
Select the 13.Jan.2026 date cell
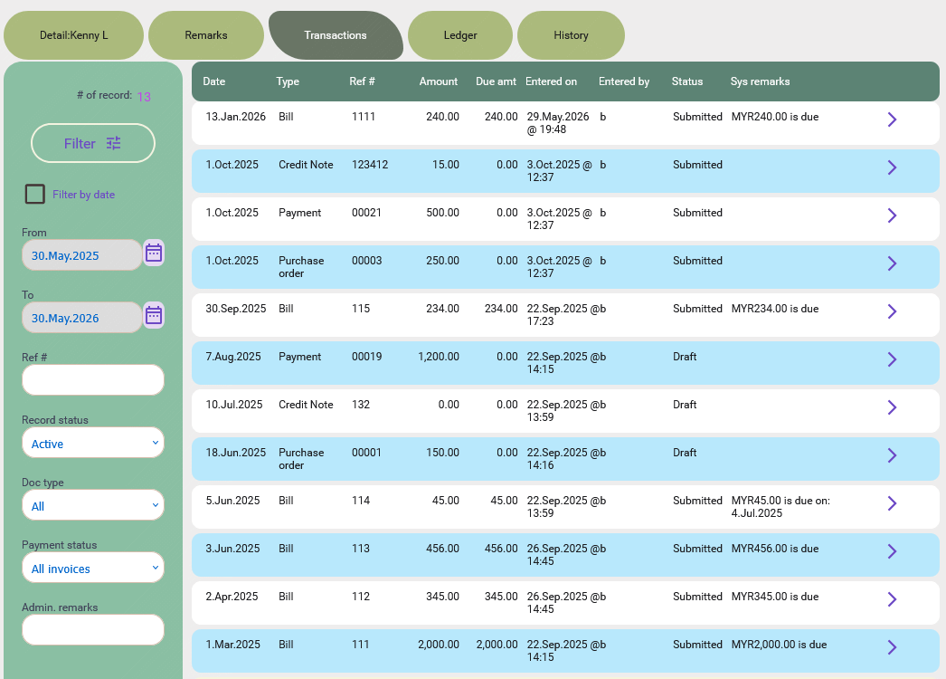(235, 117)
